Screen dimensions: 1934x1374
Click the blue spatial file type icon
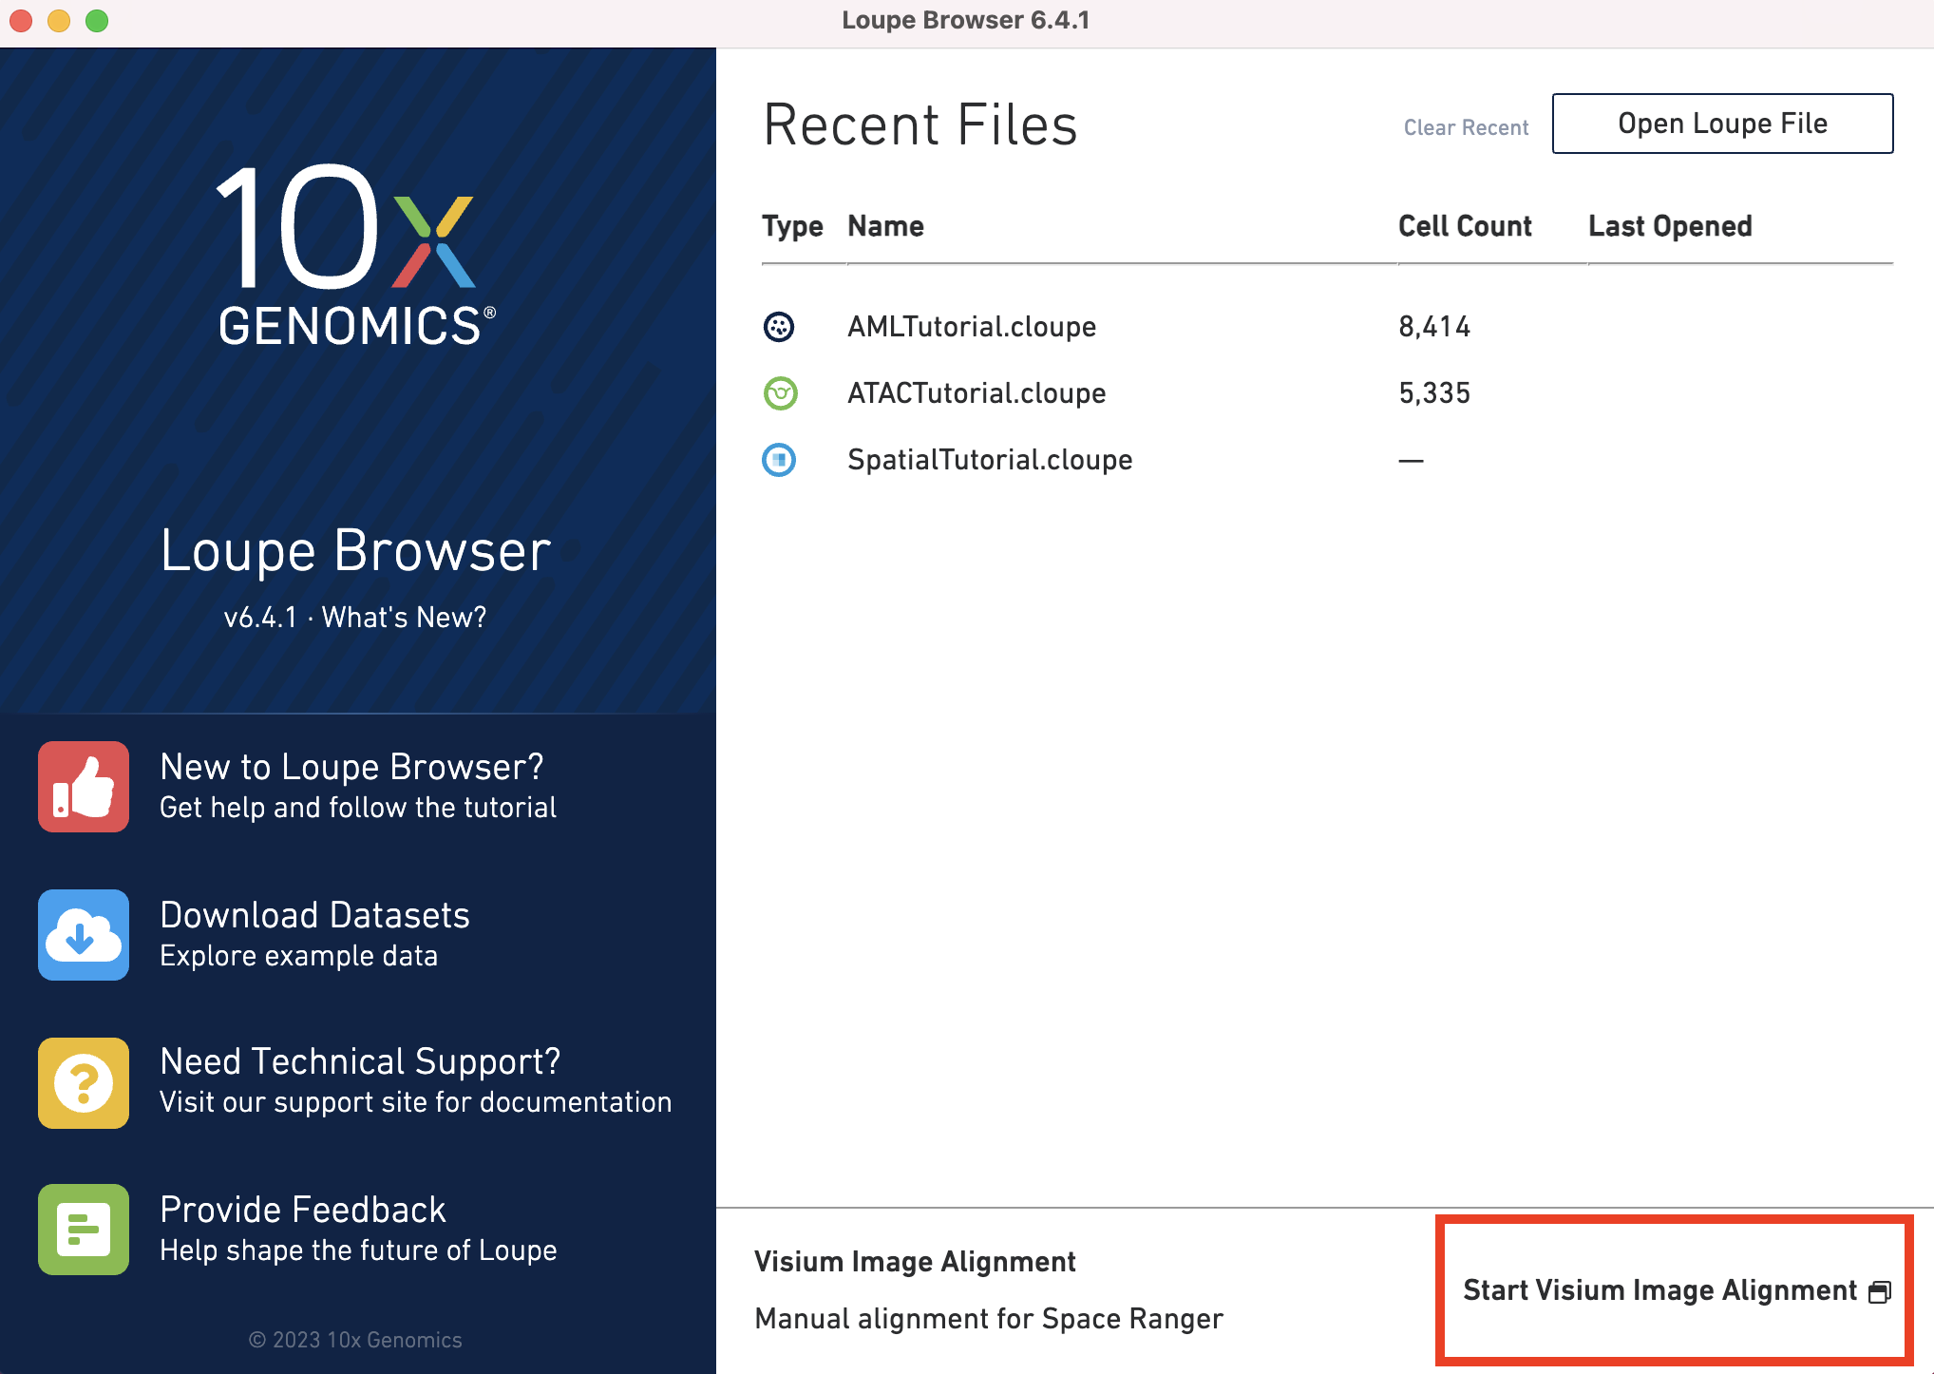779,460
